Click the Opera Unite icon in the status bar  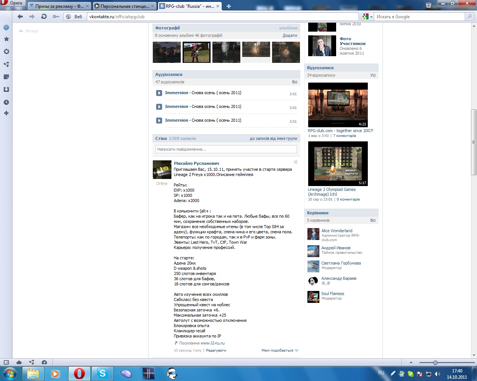click(32, 362)
